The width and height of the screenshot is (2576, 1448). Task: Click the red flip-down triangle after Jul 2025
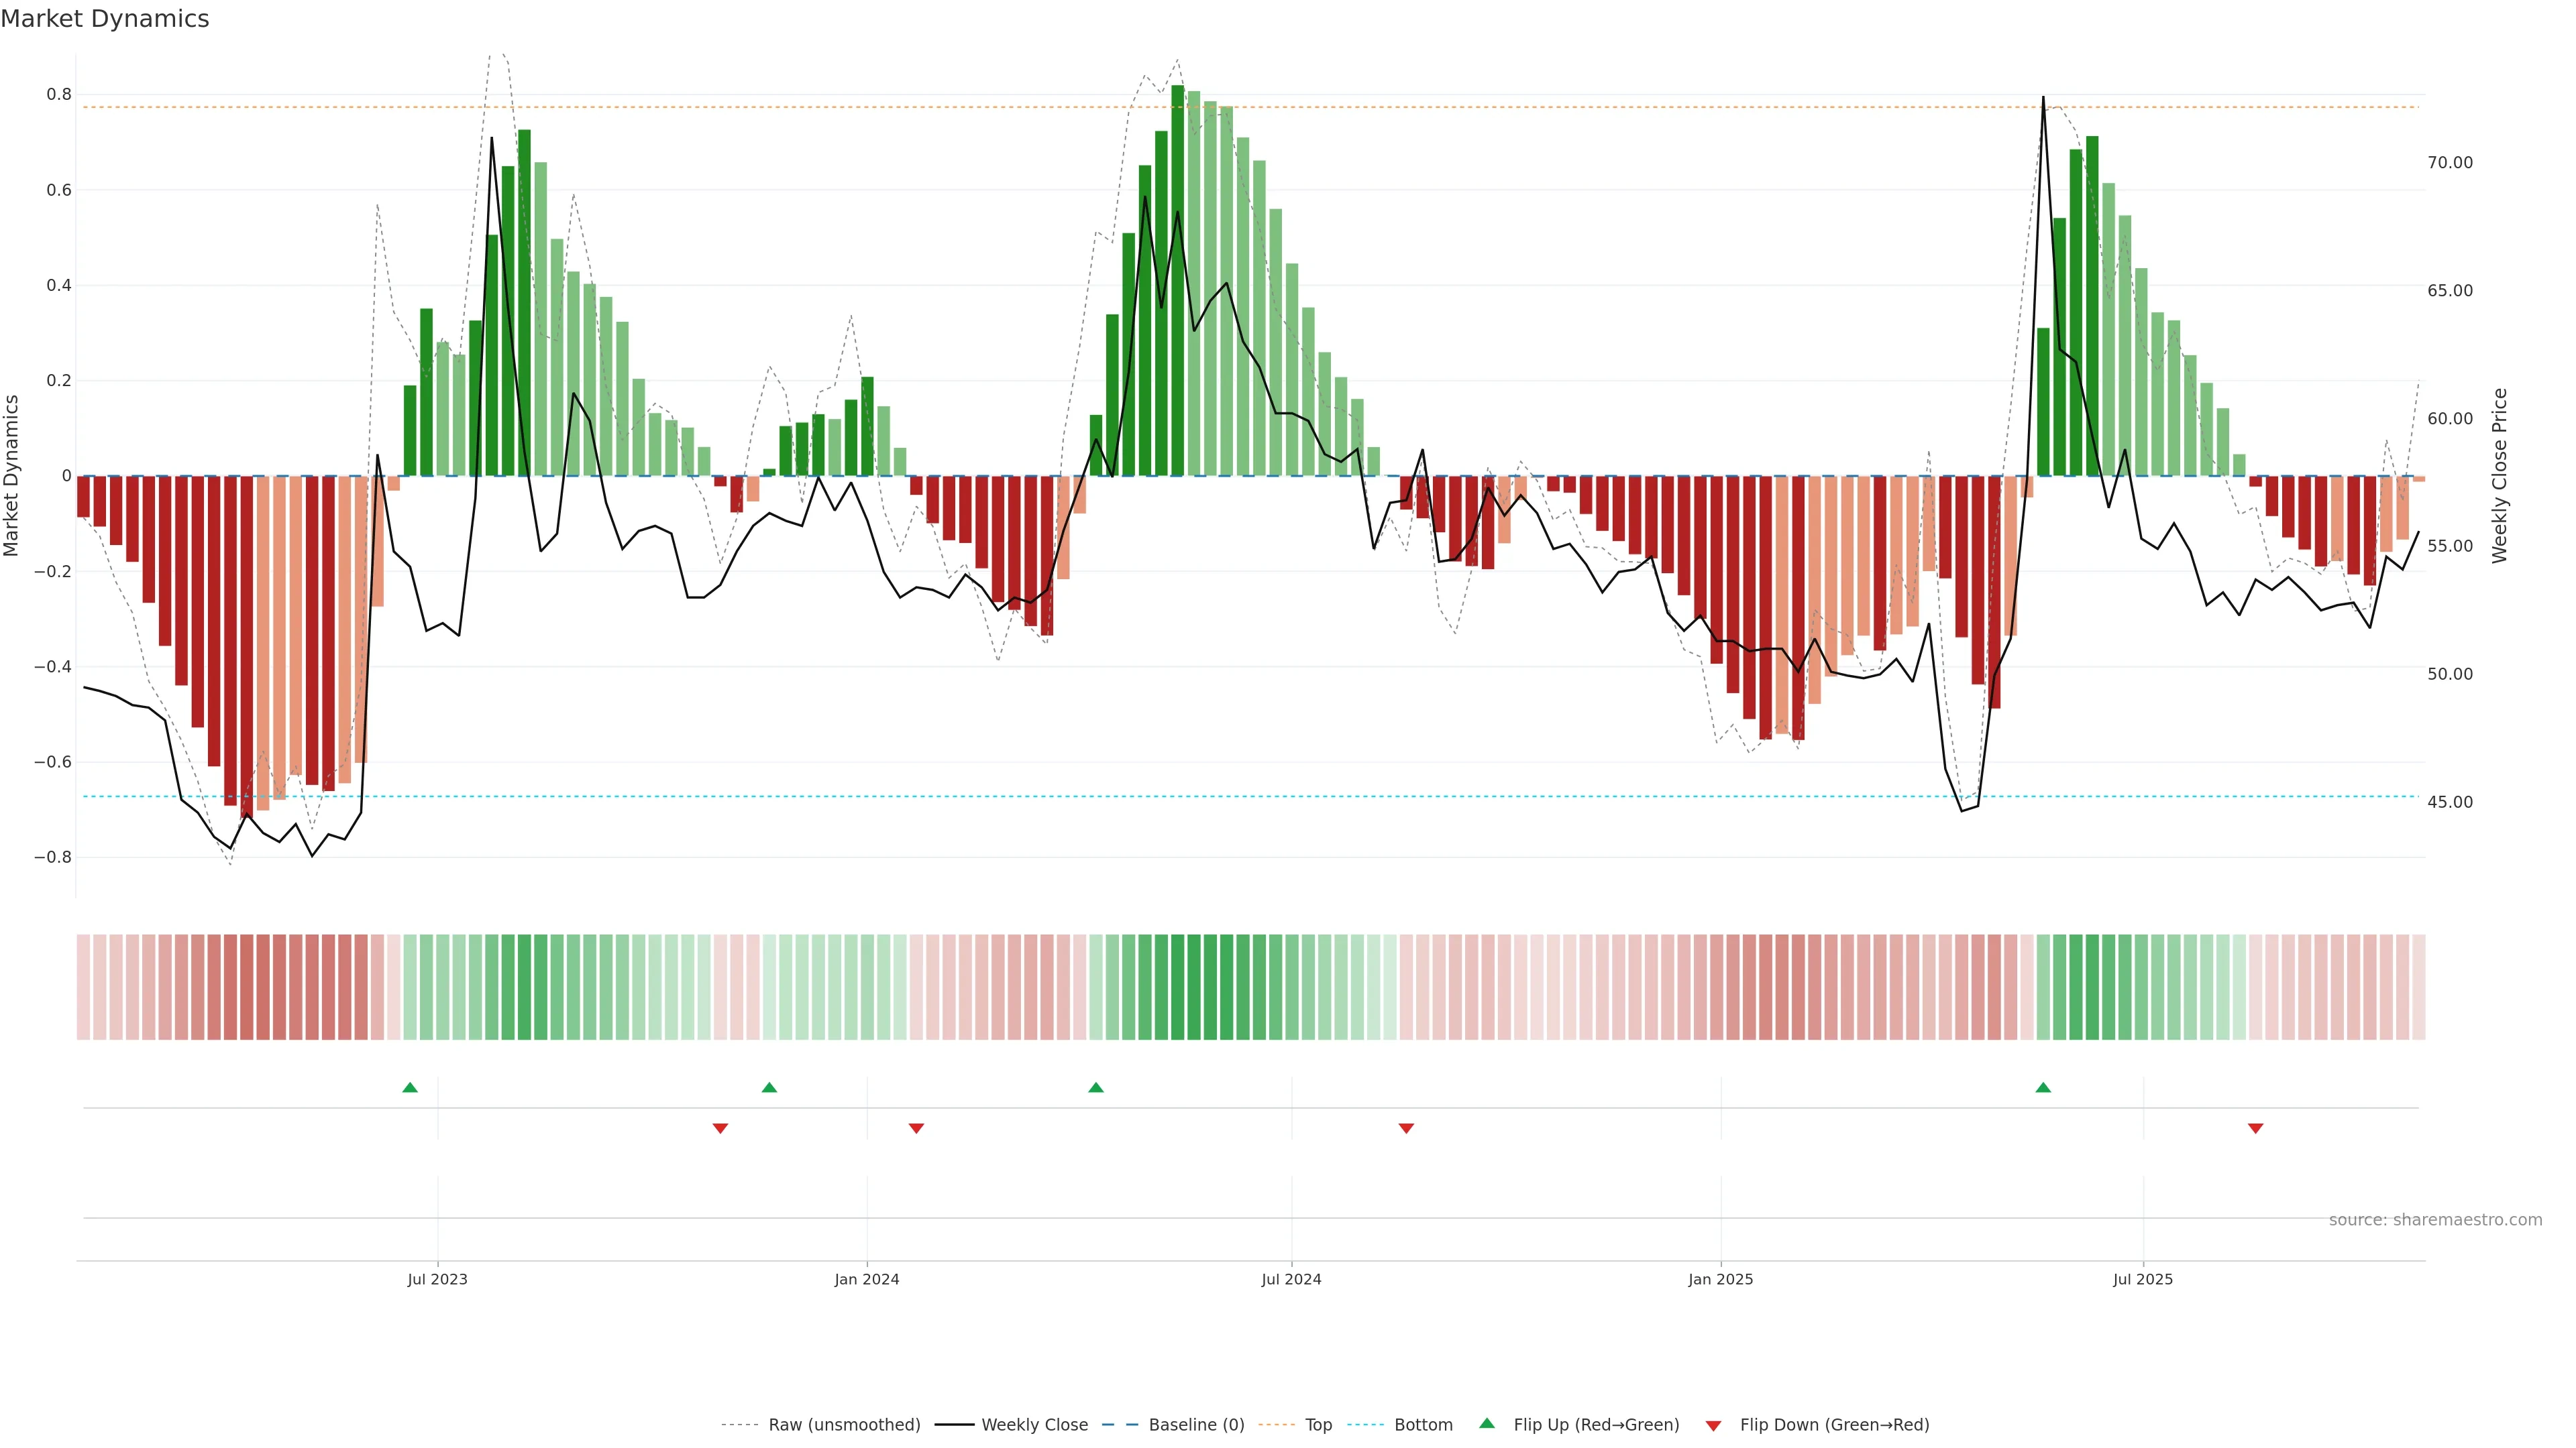click(x=2255, y=1128)
